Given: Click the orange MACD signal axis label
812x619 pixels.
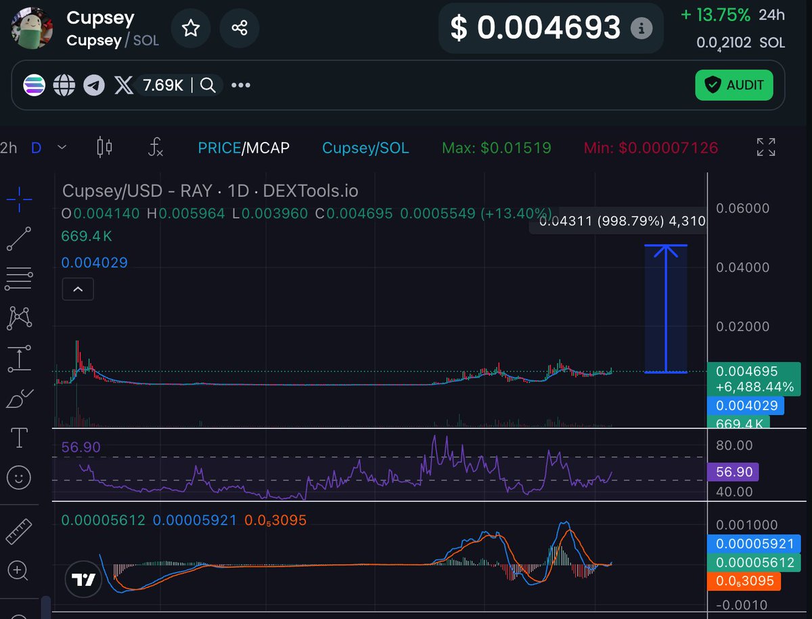Looking at the screenshot, I should point(744,580).
